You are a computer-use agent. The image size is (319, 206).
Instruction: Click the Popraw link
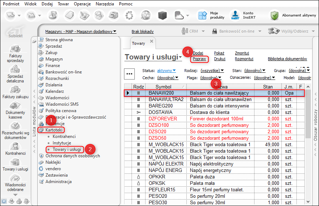199,59
